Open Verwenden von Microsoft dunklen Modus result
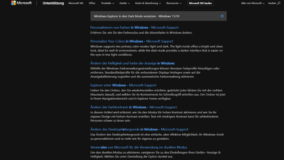This screenshot has height=160, width=284. tap(139, 147)
